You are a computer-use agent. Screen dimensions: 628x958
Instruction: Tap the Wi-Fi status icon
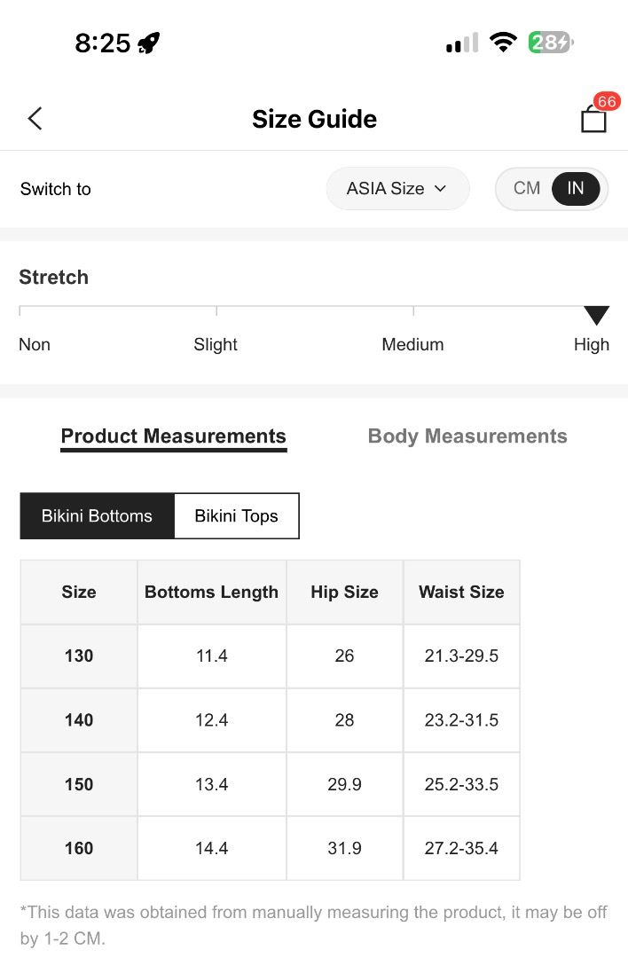click(x=503, y=43)
